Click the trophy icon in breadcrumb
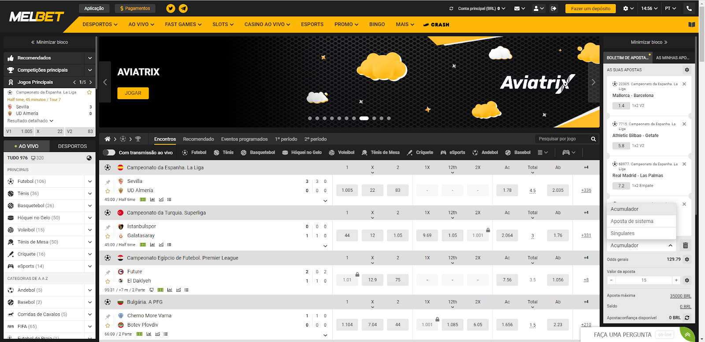 (x=138, y=139)
